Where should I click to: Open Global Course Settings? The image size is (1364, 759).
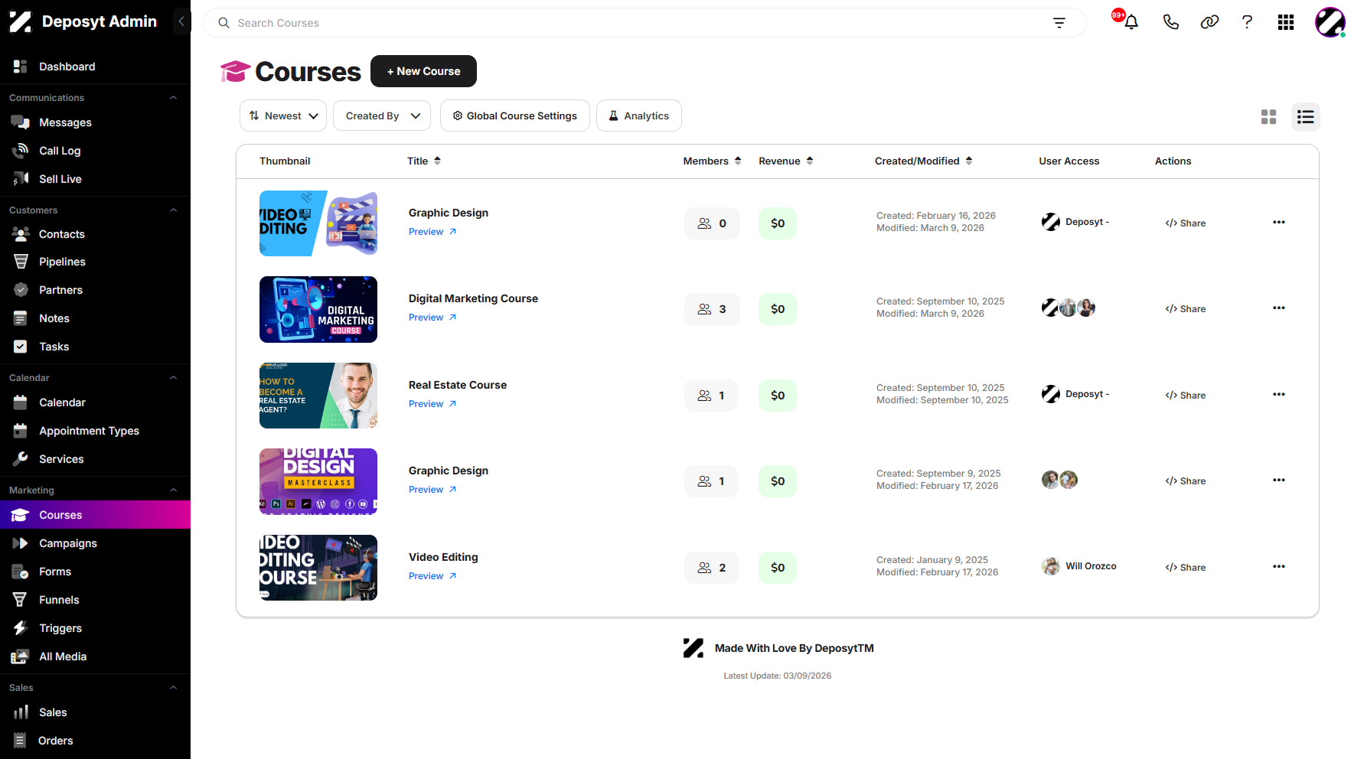pyautogui.click(x=515, y=116)
